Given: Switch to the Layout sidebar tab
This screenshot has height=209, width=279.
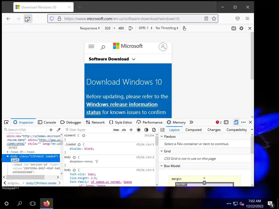Looking at the screenshot, I should 174,130.
